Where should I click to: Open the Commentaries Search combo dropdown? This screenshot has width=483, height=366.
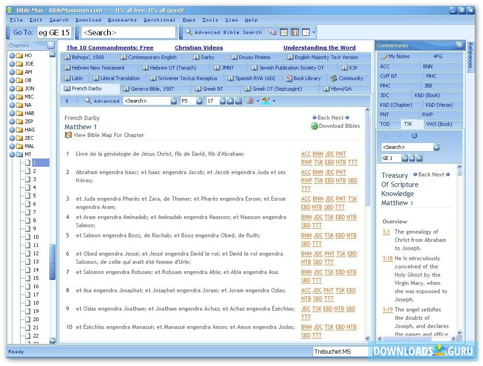tap(436, 147)
